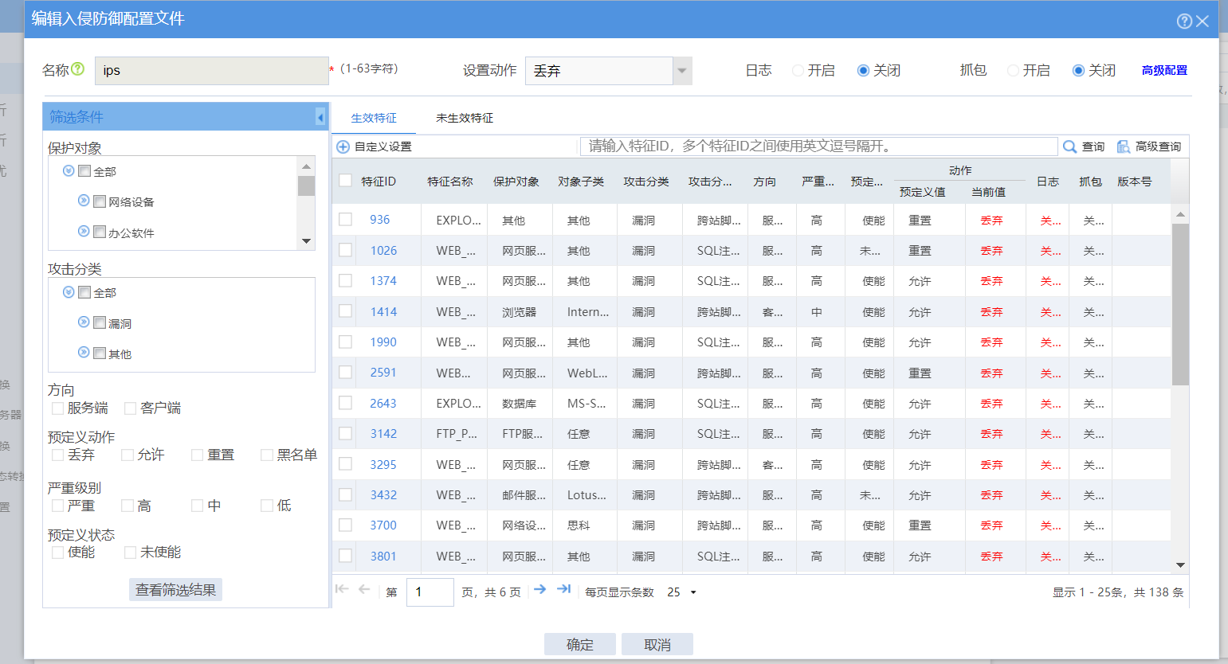The width and height of the screenshot is (1228, 664).
Task: Cancel with the 取消 button
Action: [x=657, y=645]
